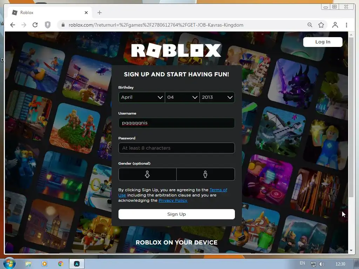The image size is (359, 269).
Task: Click the Password input field
Action: click(x=177, y=148)
